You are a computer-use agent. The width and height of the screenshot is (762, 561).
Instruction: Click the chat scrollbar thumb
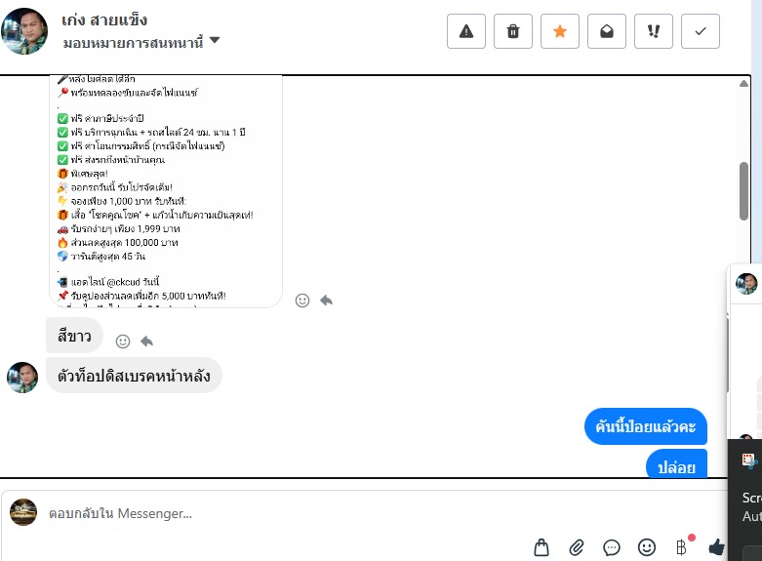pyautogui.click(x=743, y=191)
